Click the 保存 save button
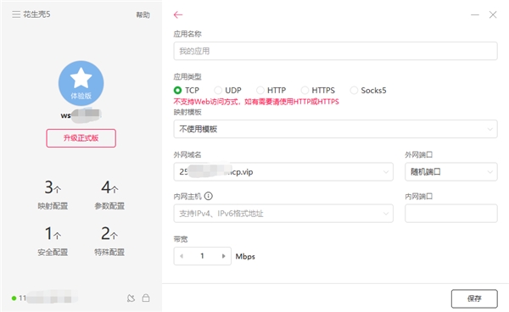The image size is (509, 312). click(474, 298)
